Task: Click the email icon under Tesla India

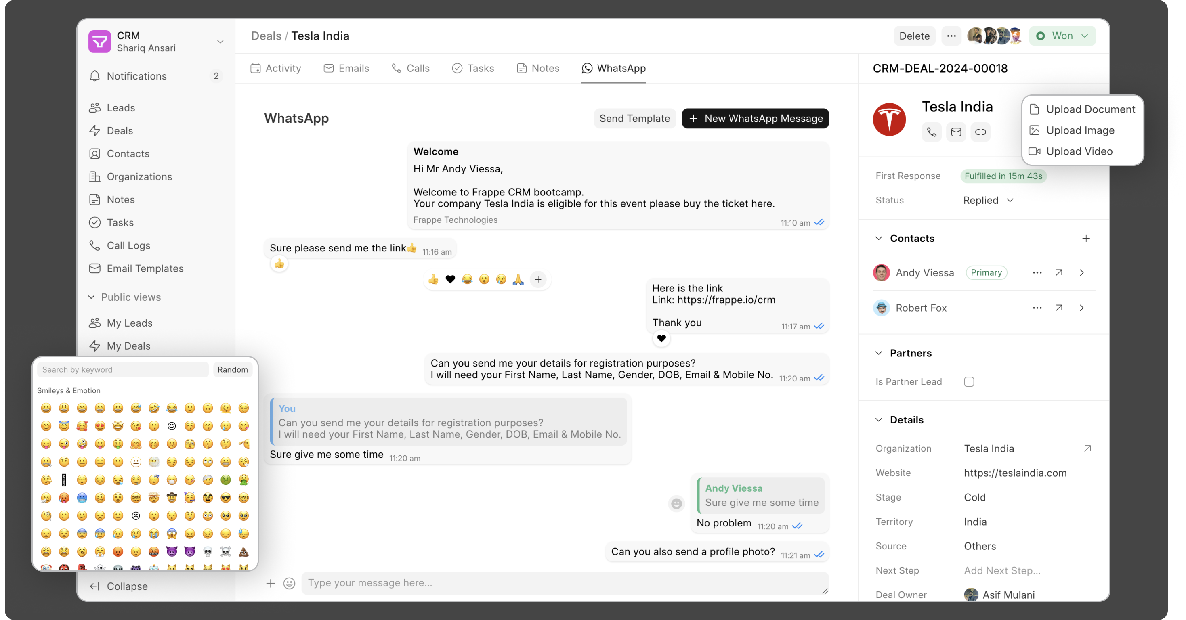Action: 956,132
